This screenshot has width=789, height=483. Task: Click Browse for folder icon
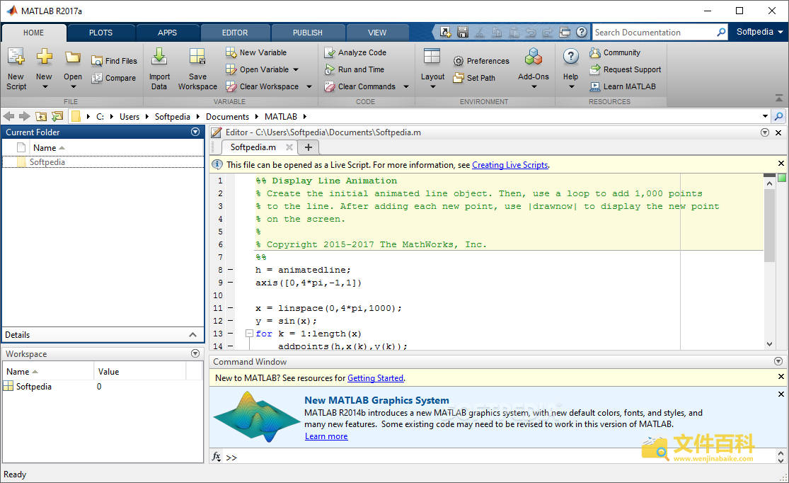pos(57,116)
